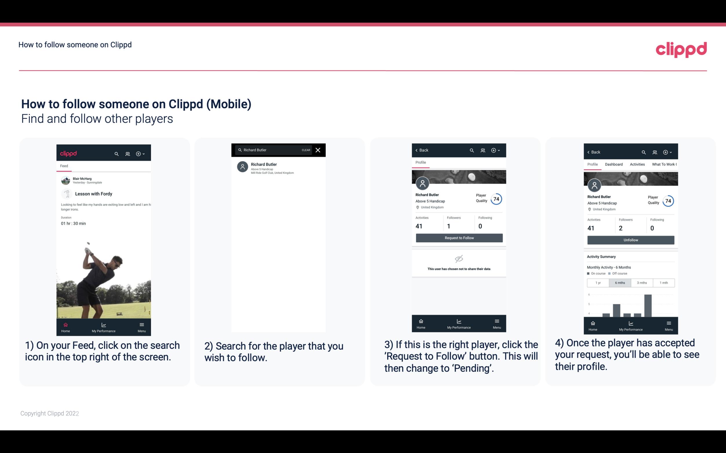This screenshot has height=453, width=726.
Task: Click the Request to Follow button
Action: 458,237
